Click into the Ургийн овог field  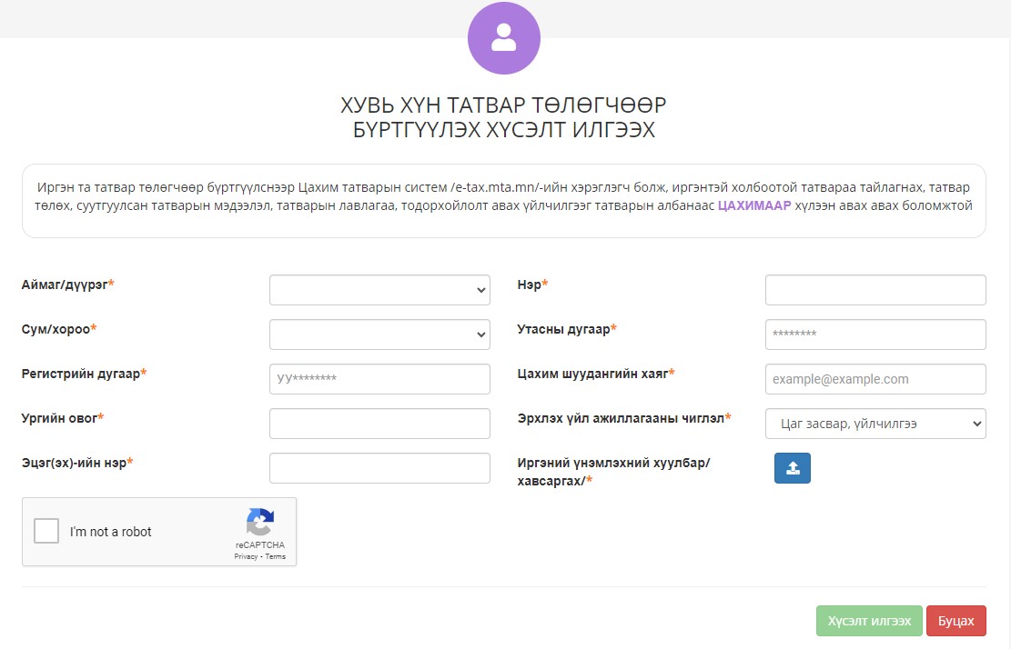[379, 424]
